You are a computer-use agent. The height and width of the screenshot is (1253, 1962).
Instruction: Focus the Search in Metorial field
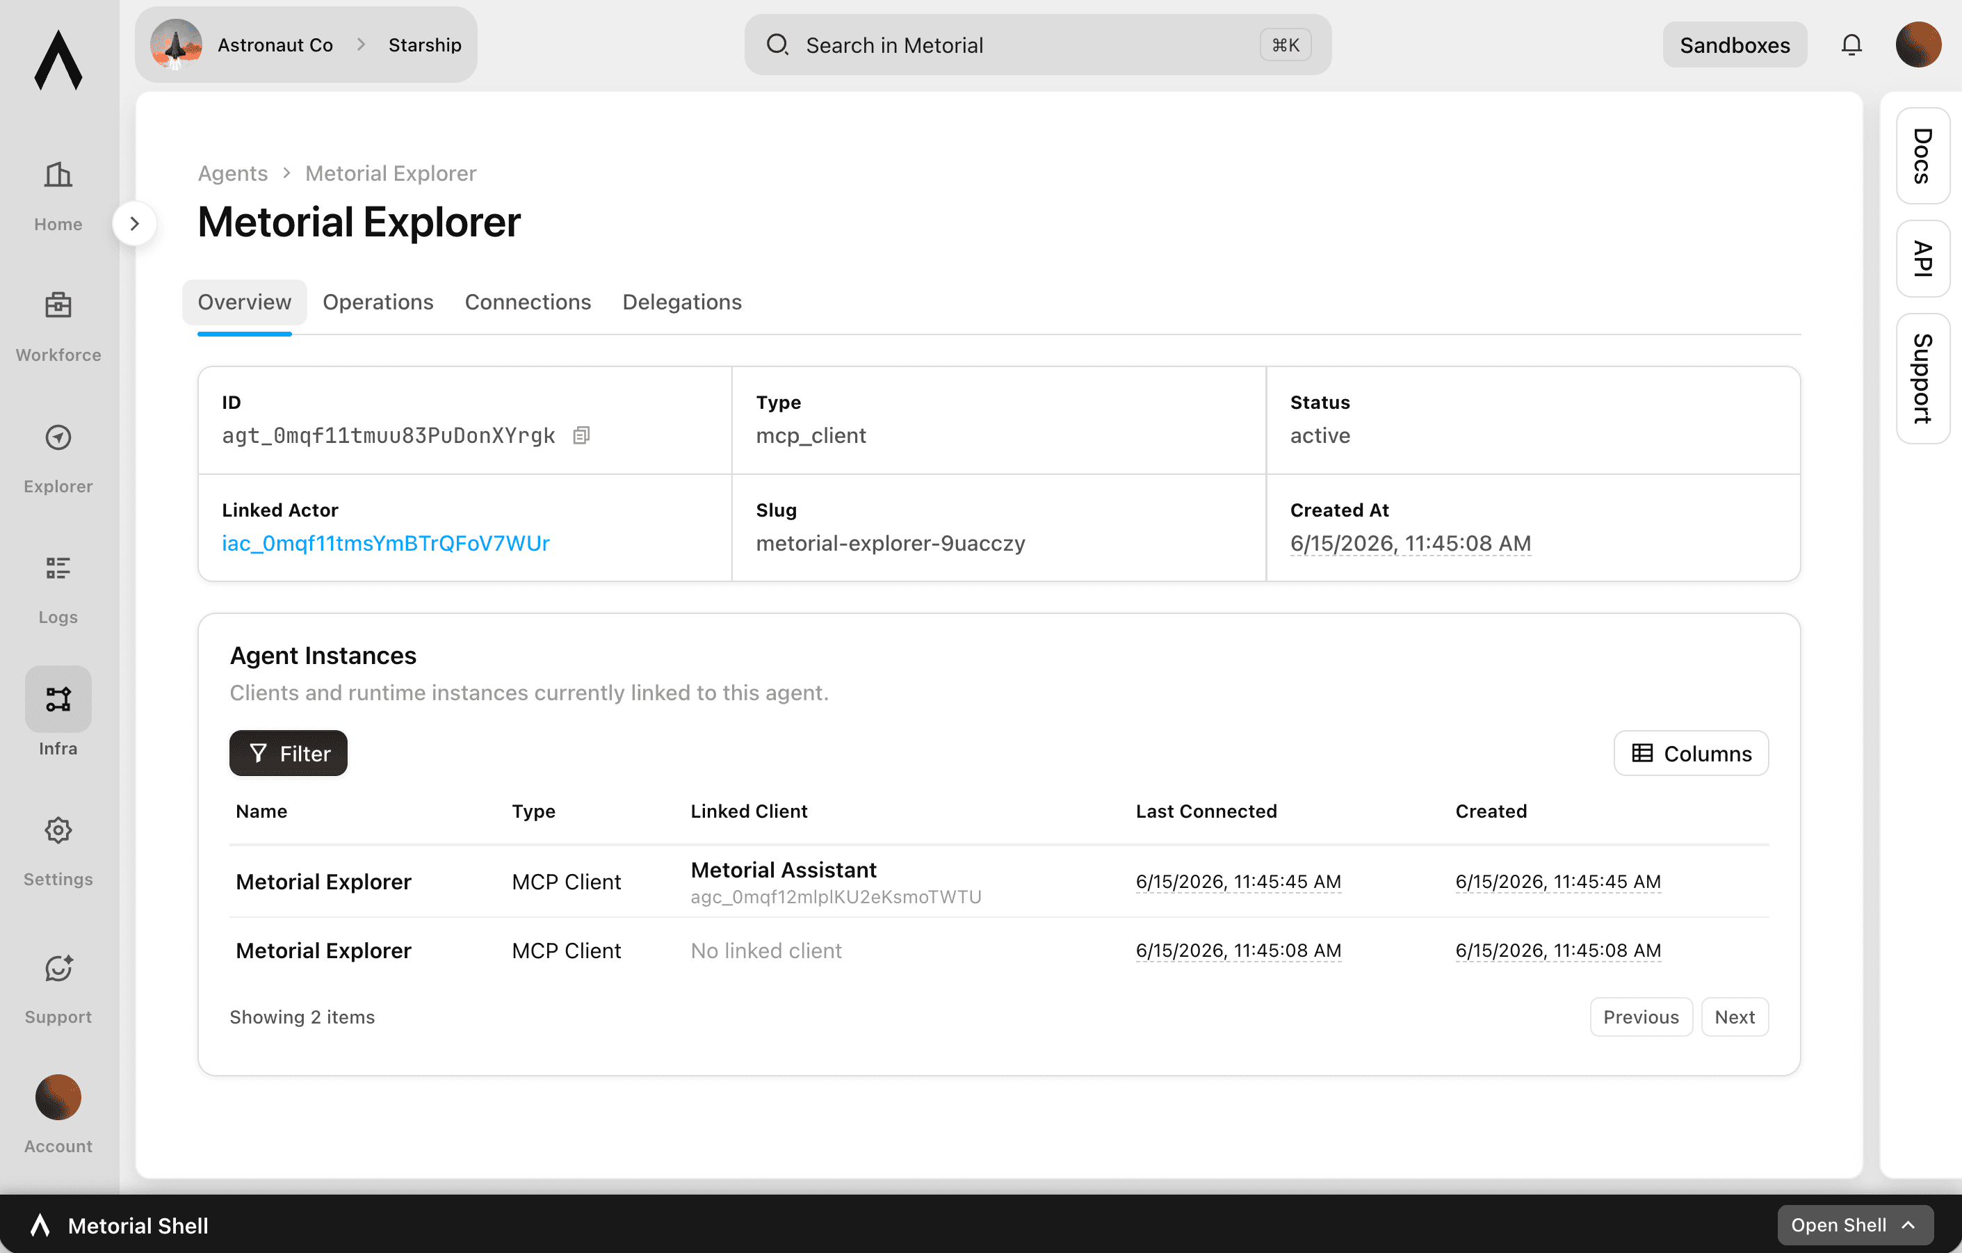click(1037, 45)
